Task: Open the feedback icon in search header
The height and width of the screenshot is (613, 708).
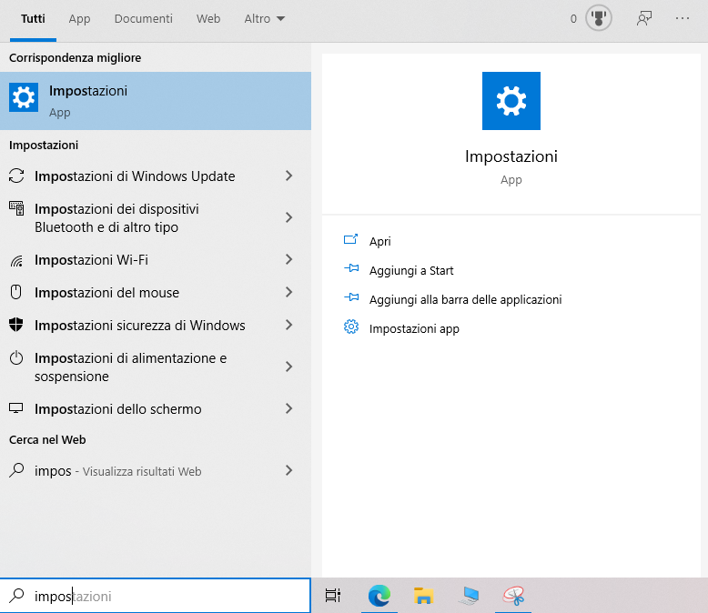Action: [x=644, y=18]
